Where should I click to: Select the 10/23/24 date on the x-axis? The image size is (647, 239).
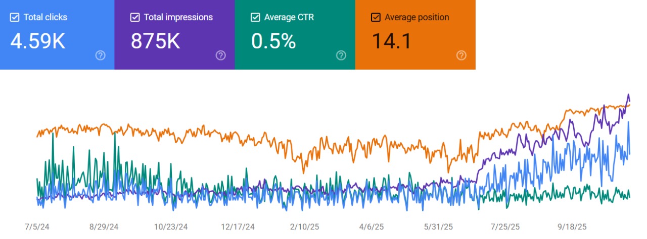tap(171, 227)
